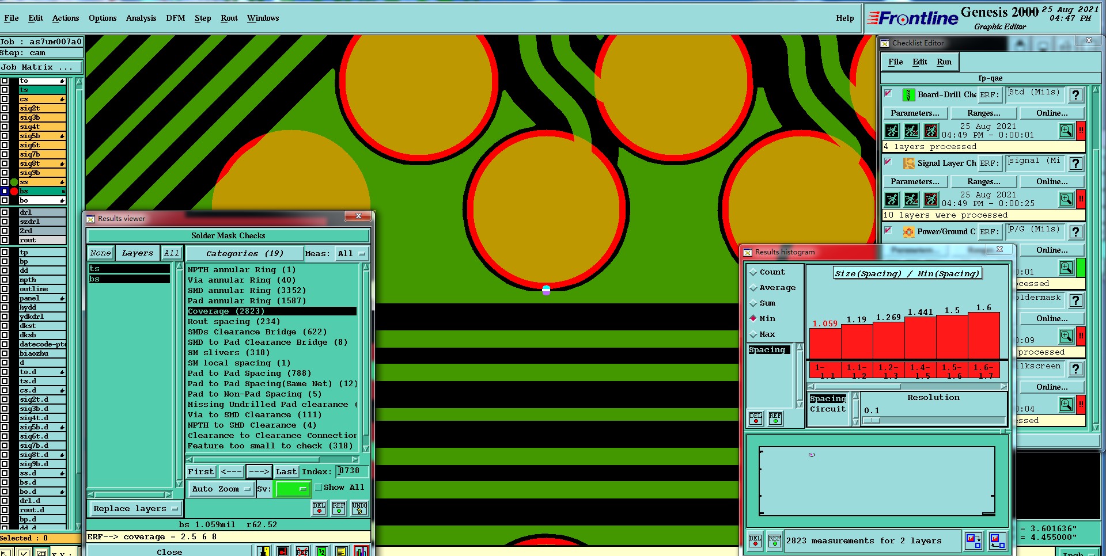Open the Rout menu
This screenshot has height=556, width=1106.
pos(229,18)
